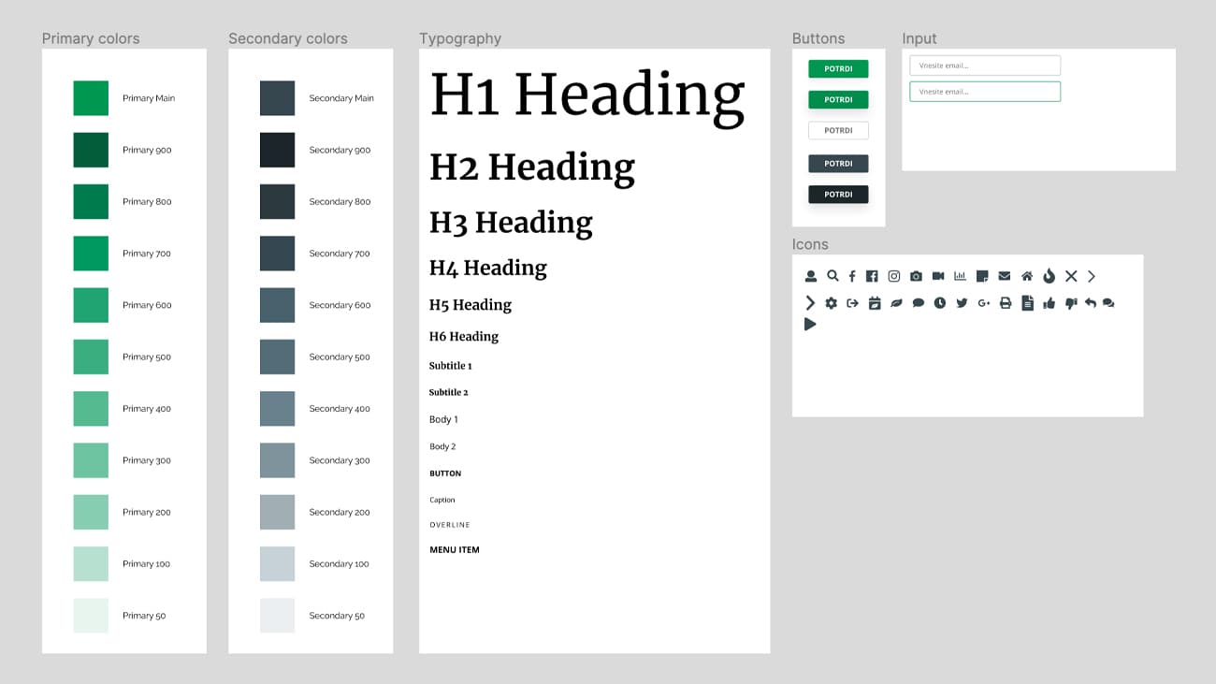Click the Instagram logo icon
Image resolution: width=1216 pixels, height=684 pixels.
pyautogui.click(x=894, y=276)
